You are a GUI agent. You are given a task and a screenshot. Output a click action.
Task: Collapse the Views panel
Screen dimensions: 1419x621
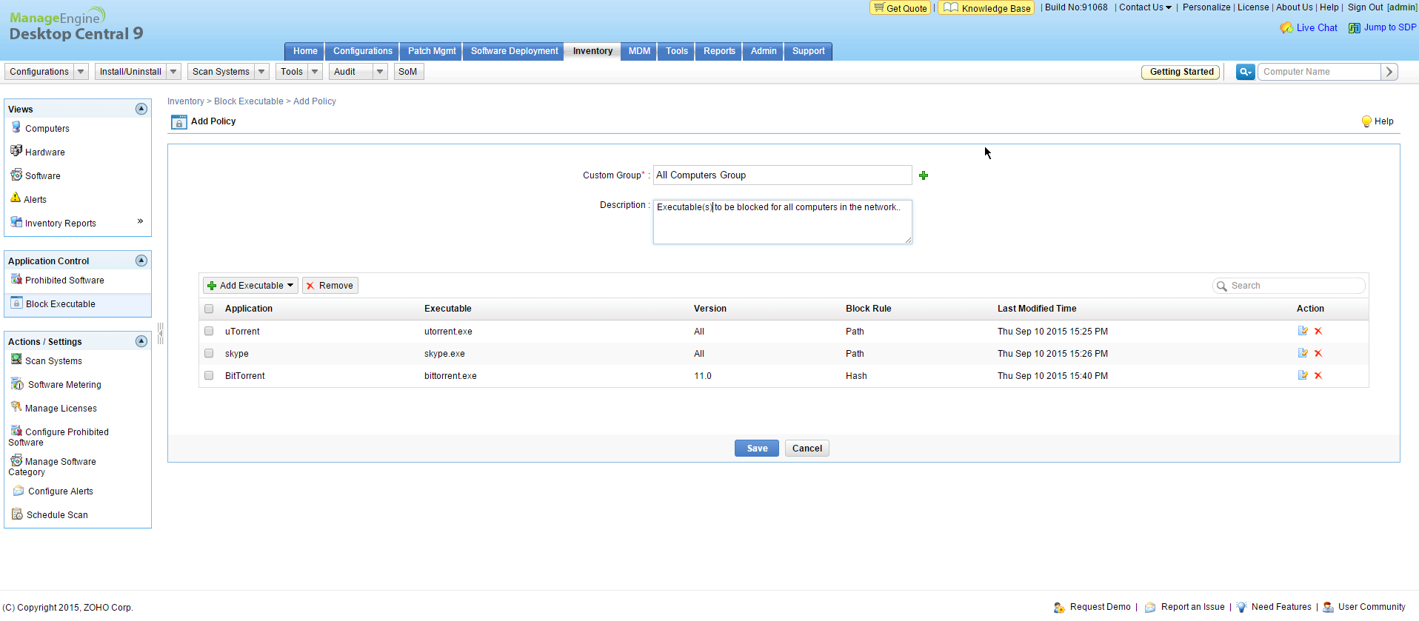click(141, 109)
